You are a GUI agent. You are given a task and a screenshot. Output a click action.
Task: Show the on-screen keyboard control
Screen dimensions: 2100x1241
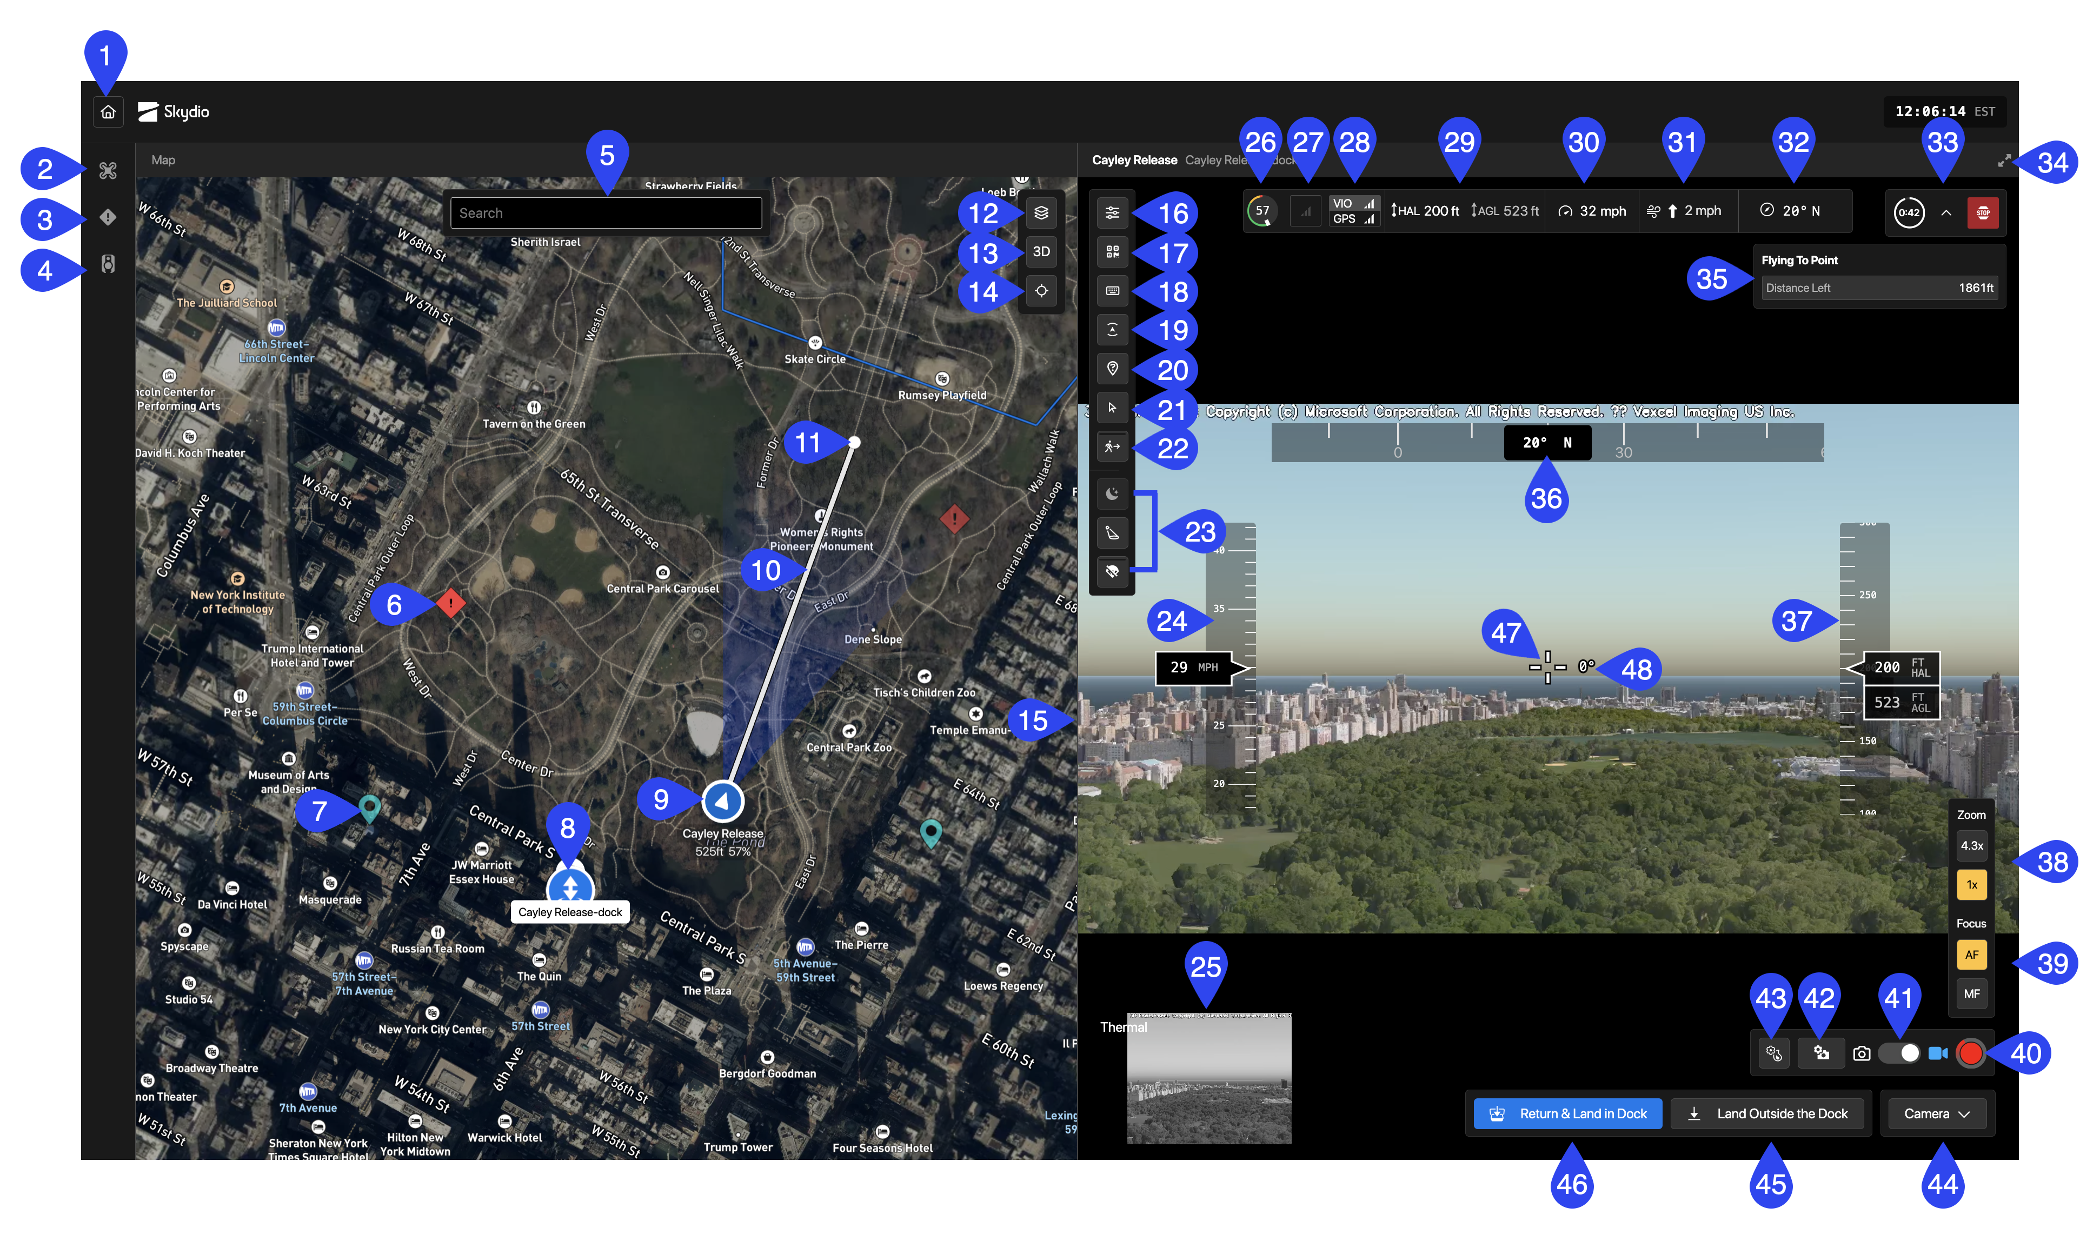1112,290
